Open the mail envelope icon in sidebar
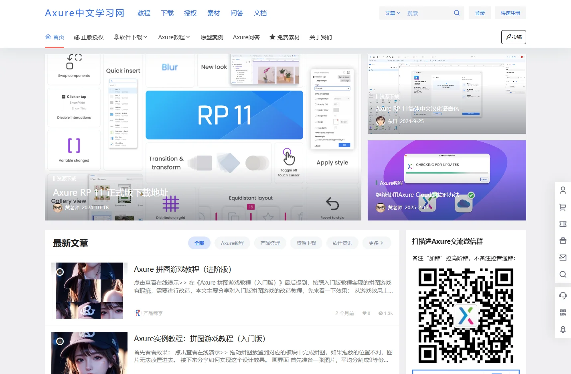The width and height of the screenshot is (571, 374). click(x=563, y=257)
